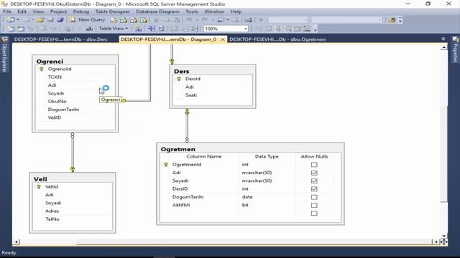This screenshot has height=258, width=460.
Task: Check Allow Nulls for AktifMi
Action: tap(314, 206)
